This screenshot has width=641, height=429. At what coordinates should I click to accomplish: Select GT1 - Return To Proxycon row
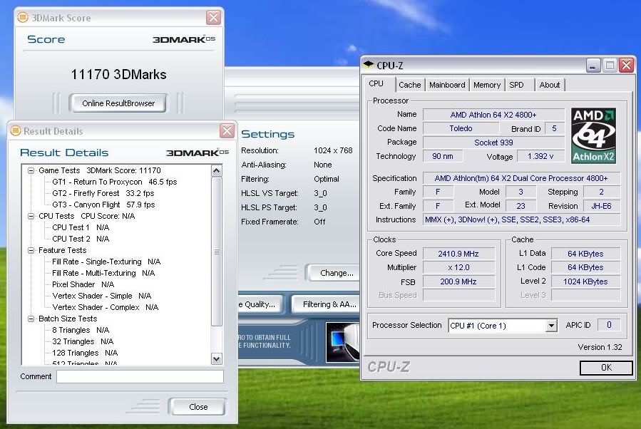coord(115,182)
